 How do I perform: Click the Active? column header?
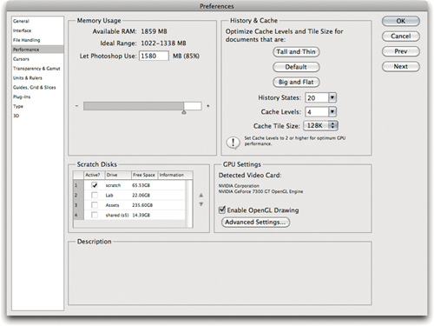tap(93, 175)
